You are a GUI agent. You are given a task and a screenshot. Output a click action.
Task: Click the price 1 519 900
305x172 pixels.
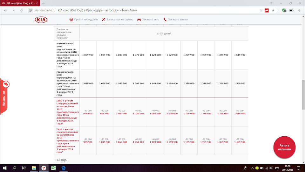pyautogui.click(x=240, y=55)
